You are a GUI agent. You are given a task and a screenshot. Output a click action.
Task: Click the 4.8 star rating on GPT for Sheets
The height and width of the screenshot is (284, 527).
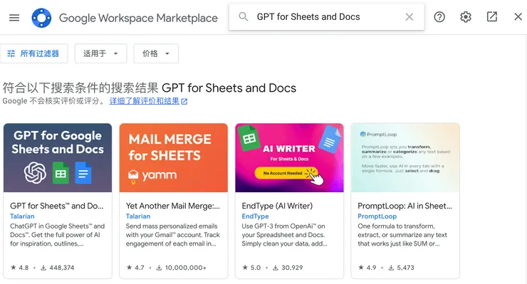(19, 268)
